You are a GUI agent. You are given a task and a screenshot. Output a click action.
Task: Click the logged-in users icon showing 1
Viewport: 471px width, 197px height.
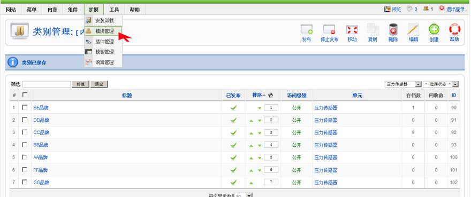[x=426, y=9]
